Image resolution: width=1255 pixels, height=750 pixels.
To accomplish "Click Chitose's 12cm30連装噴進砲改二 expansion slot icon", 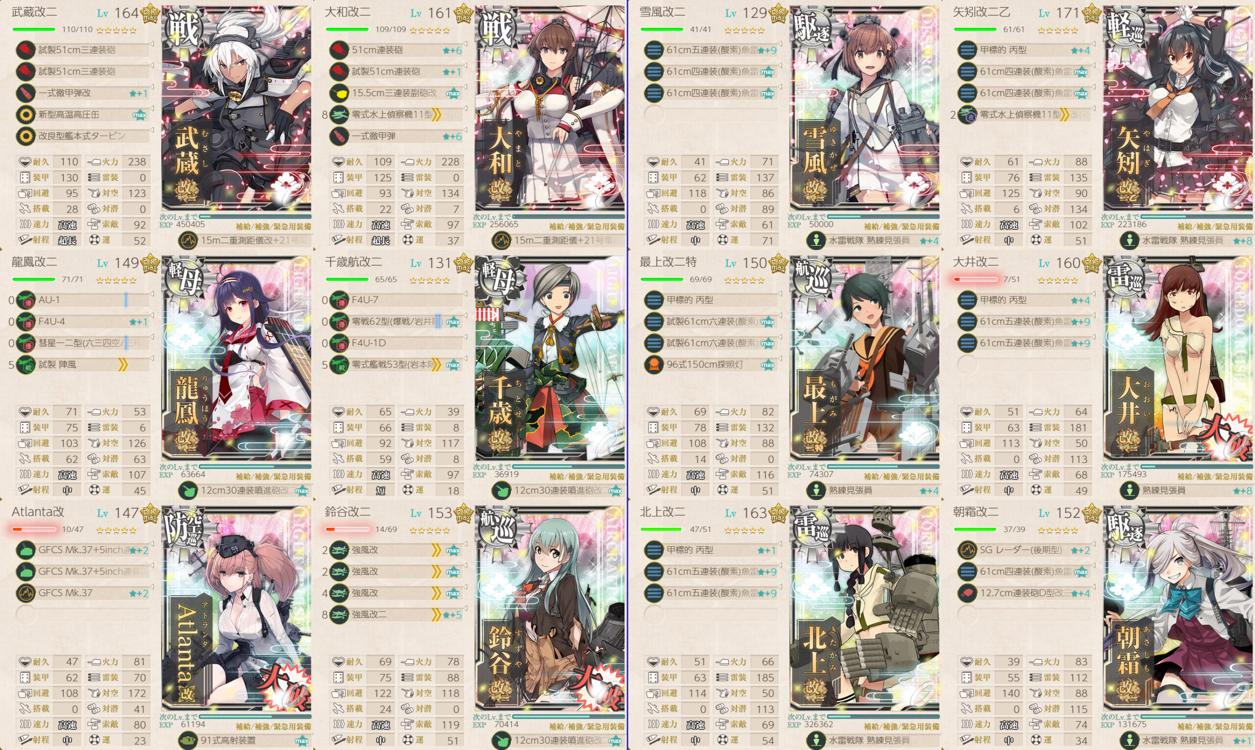I will pos(501,490).
